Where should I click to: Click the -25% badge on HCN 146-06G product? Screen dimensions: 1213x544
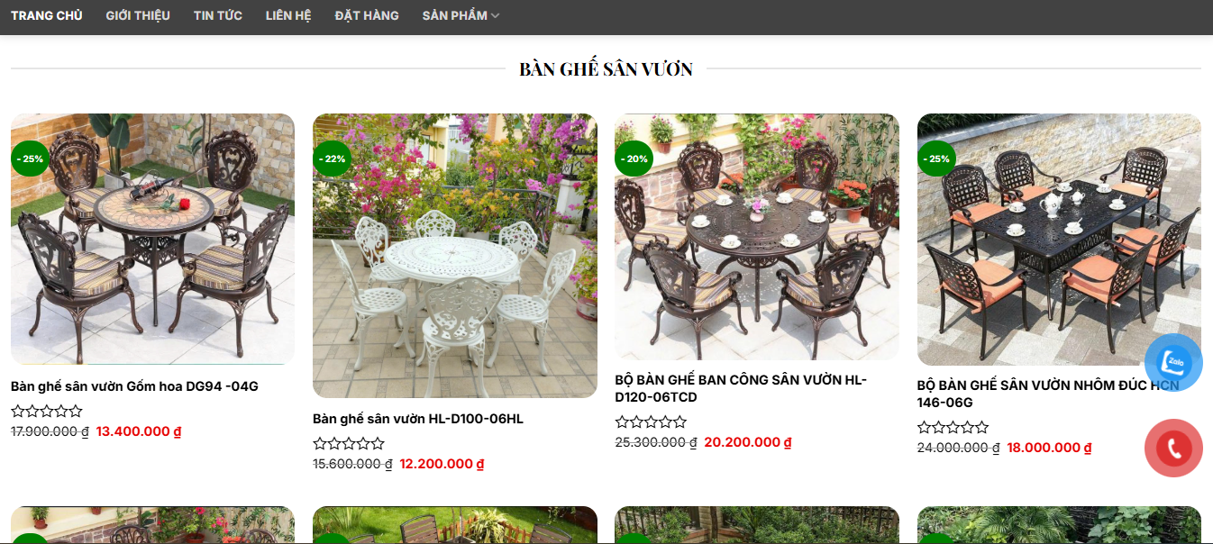point(936,159)
